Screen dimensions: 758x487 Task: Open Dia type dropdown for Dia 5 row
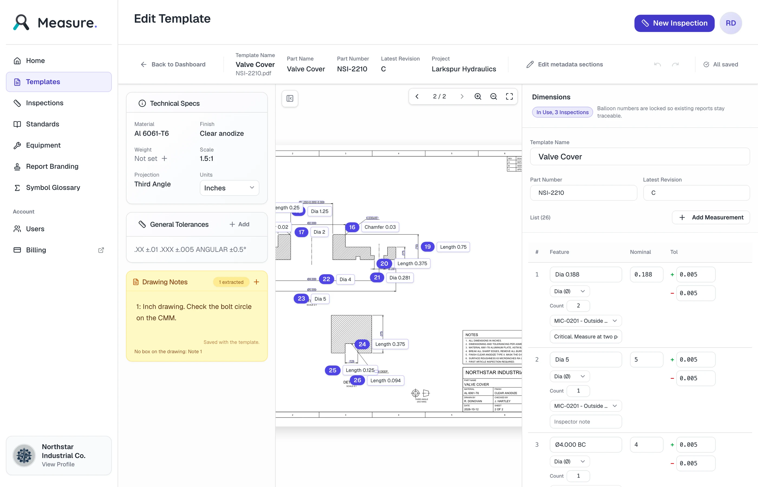tap(570, 376)
